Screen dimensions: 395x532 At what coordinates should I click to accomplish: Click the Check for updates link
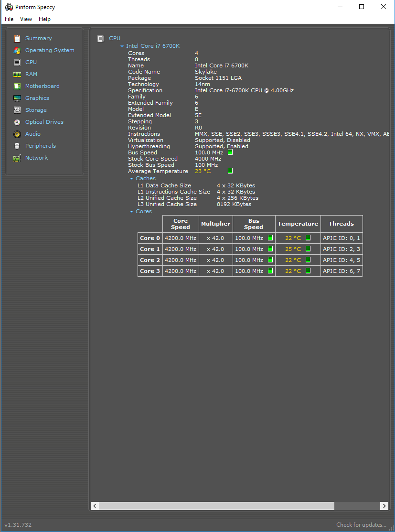coord(361,525)
